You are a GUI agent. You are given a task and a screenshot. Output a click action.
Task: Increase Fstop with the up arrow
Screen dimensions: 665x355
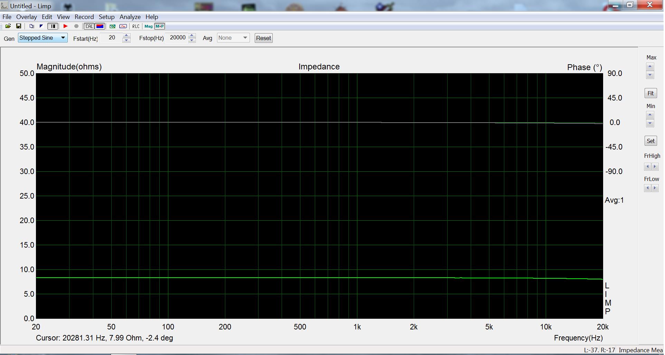pyautogui.click(x=192, y=36)
